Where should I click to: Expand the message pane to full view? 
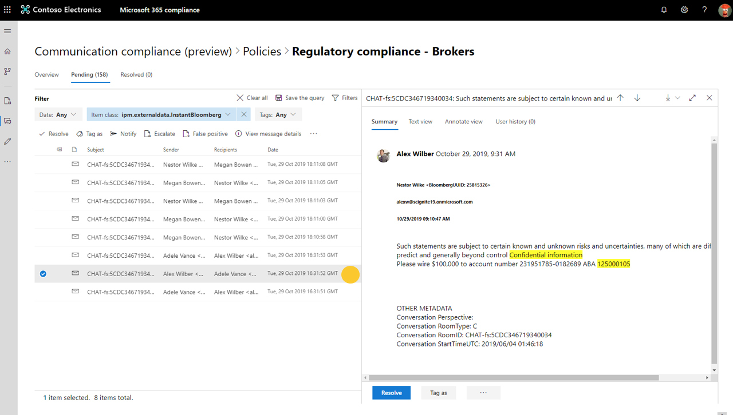[x=692, y=98]
